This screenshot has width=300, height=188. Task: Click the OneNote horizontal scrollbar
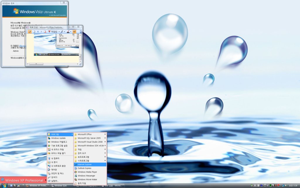tap(52, 64)
